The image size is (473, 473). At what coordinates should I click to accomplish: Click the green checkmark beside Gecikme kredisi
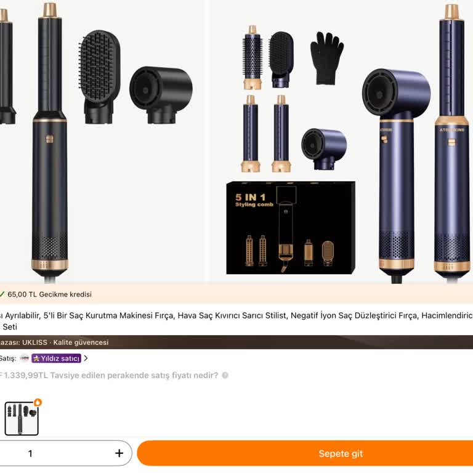tap(2, 294)
